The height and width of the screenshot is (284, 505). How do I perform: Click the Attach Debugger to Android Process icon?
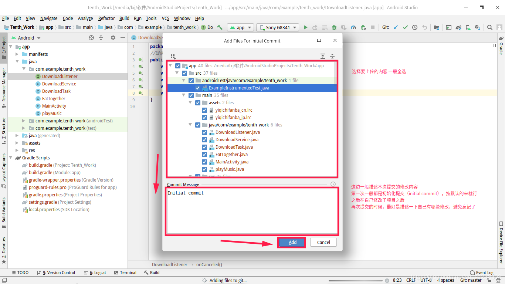click(363, 27)
